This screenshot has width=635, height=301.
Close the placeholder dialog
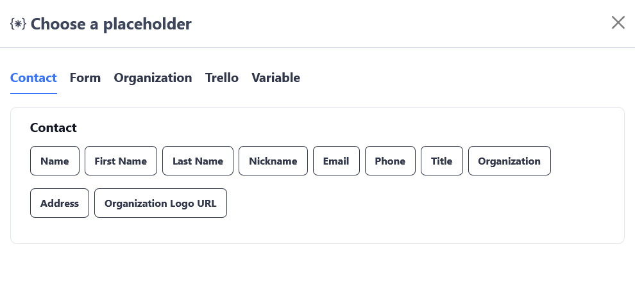(618, 23)
